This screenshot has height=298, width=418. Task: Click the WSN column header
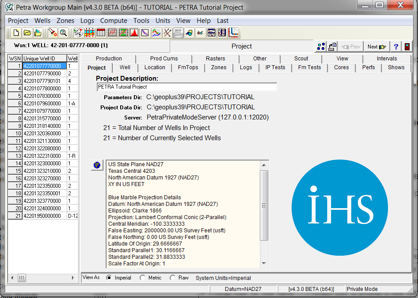(15, 59)
